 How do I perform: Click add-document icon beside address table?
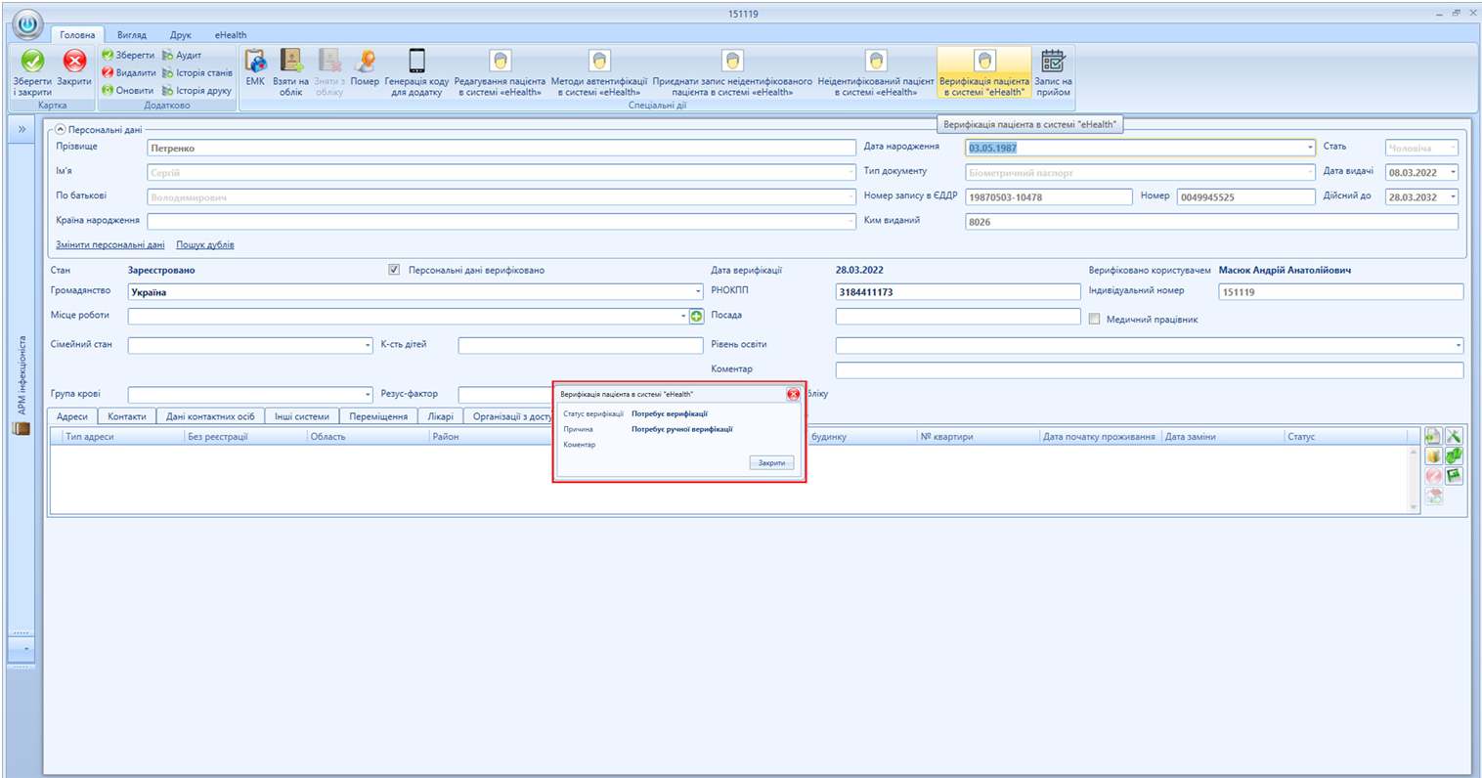click(1433, 437)
